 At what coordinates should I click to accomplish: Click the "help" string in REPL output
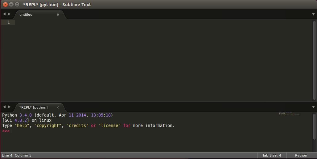(x=22, y=125)
